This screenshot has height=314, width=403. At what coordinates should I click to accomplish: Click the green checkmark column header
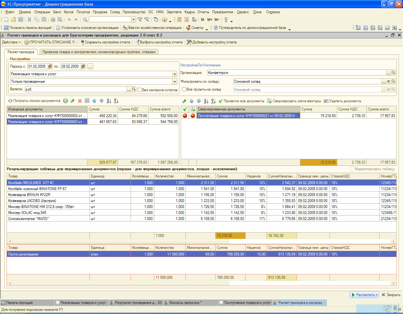[x=185, y=109]
